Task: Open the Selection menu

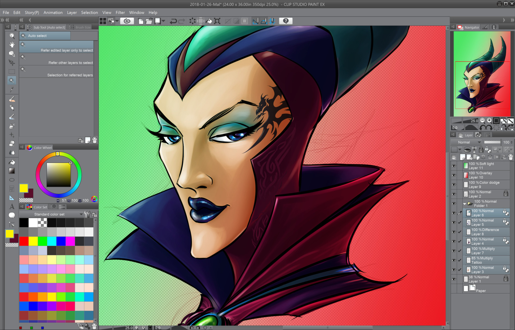Action: [89, 13]
